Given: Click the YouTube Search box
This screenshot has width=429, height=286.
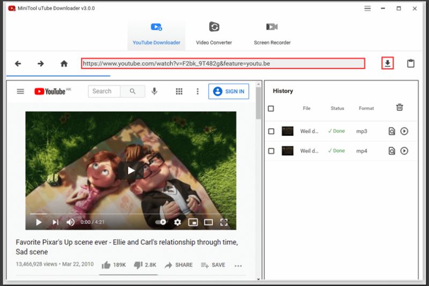Looking at the screenshot, I should tap(104, 91).
